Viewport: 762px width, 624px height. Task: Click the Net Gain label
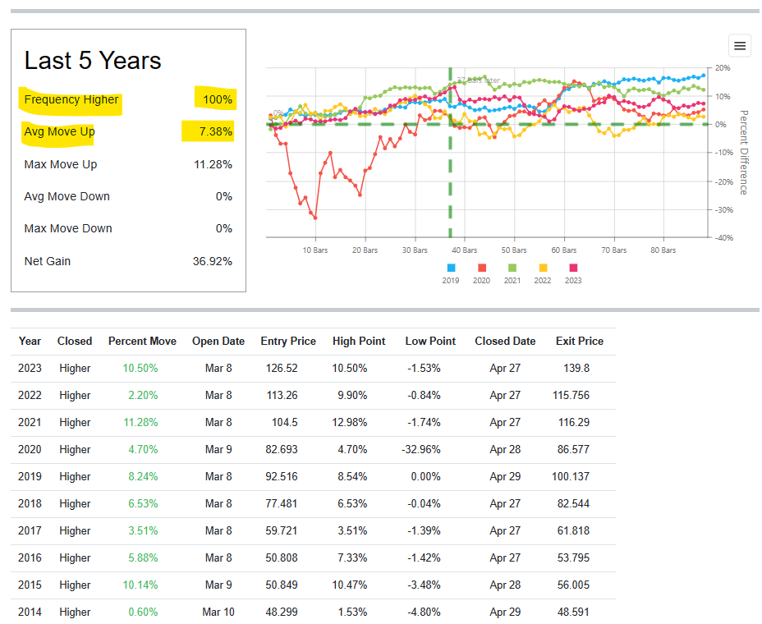(47, 261)
